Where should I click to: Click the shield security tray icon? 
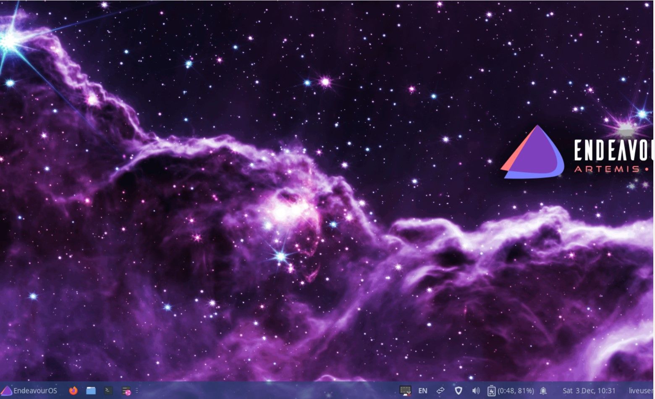point(458,391)
